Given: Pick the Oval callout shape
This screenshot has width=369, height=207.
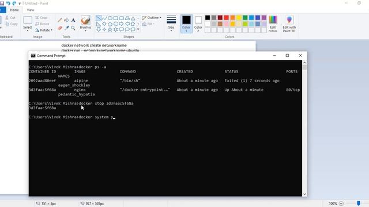Looking at the screenshot, I should (x=127, y=29).
